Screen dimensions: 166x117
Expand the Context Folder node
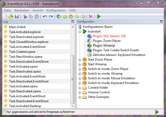[x=80, y=88]
